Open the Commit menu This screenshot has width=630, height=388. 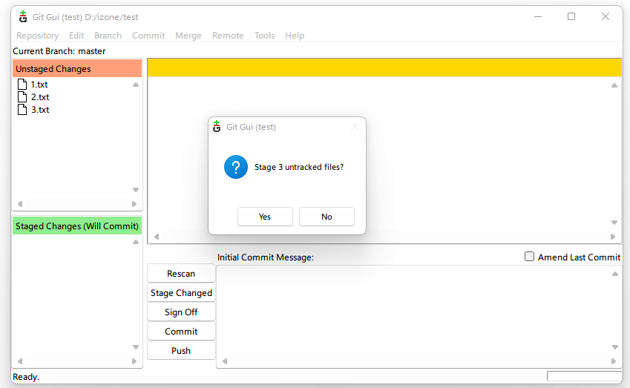click(148, 36)
